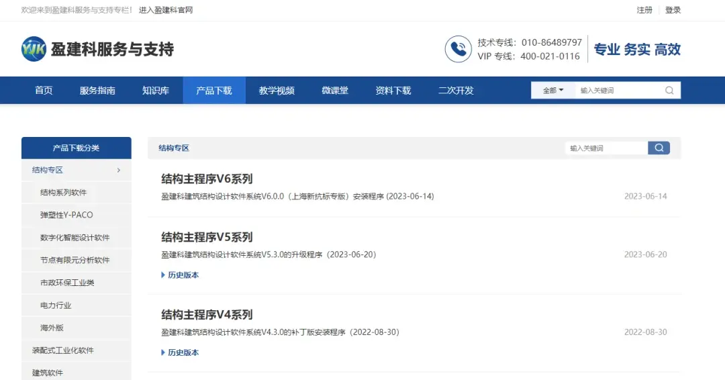The height and width of the screenshot is (380, 725).
Task: Select 数字化智能设计软件 in sidebar
Action: 77,238
